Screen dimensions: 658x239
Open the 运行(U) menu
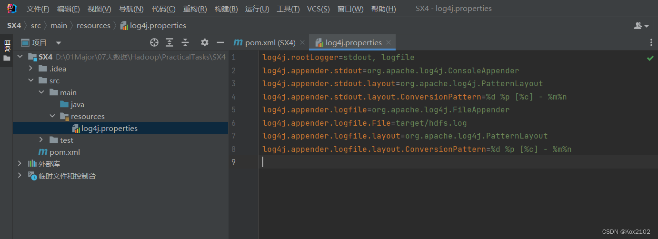[x=257, y=9]
